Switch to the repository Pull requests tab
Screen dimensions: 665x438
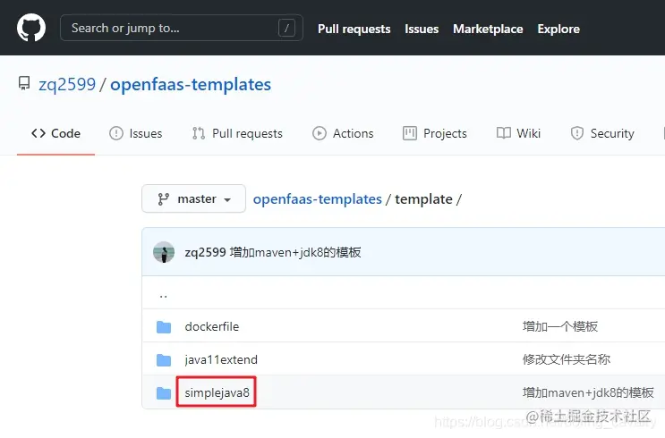pos(237,133)
